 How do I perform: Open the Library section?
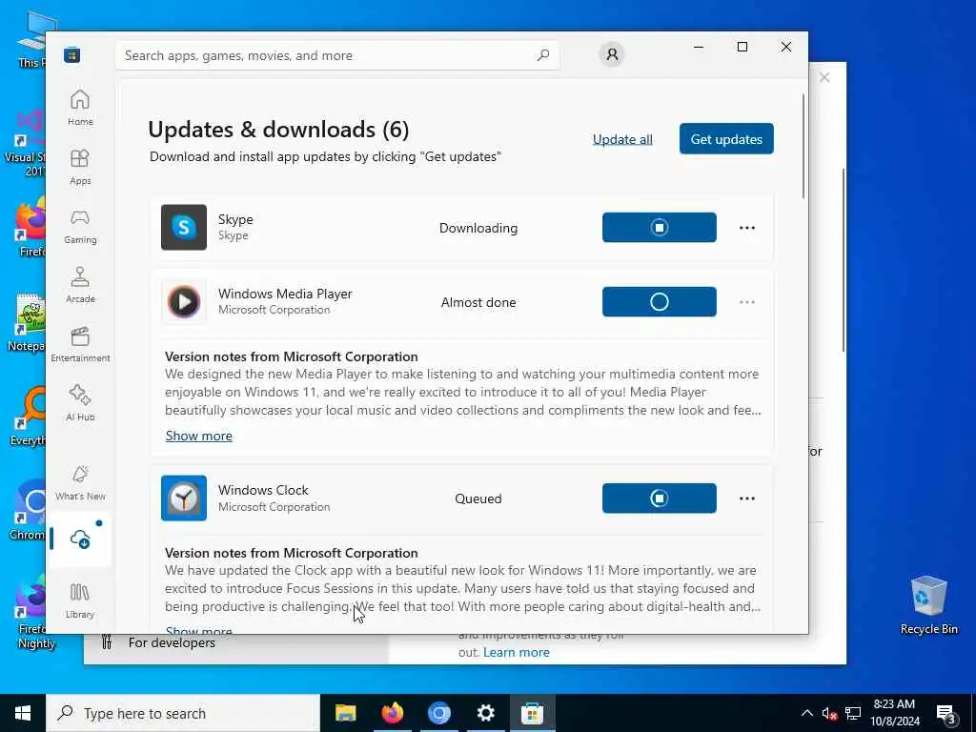point(80,600)
